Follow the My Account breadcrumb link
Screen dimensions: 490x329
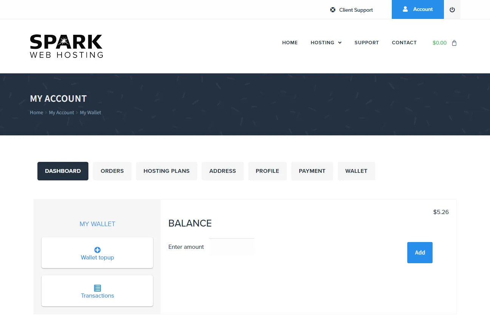pyautogui.click(x=62, y=112)
